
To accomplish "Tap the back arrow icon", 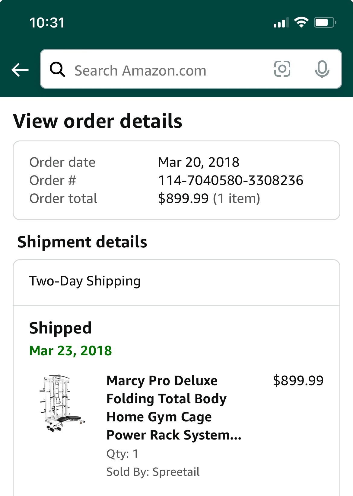I will (20, 70).
